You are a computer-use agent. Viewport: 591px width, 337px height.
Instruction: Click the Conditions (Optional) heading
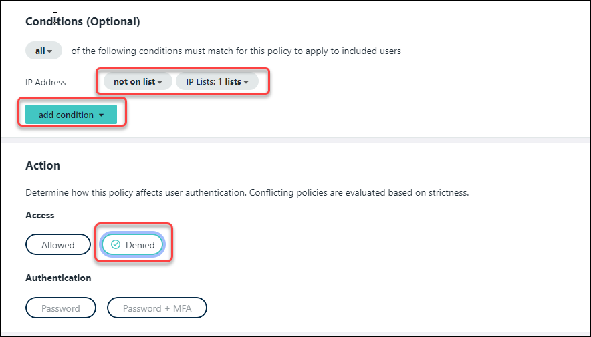coord(83,21)
